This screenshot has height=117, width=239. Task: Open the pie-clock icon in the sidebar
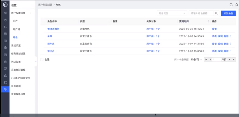tap(5, 20)
